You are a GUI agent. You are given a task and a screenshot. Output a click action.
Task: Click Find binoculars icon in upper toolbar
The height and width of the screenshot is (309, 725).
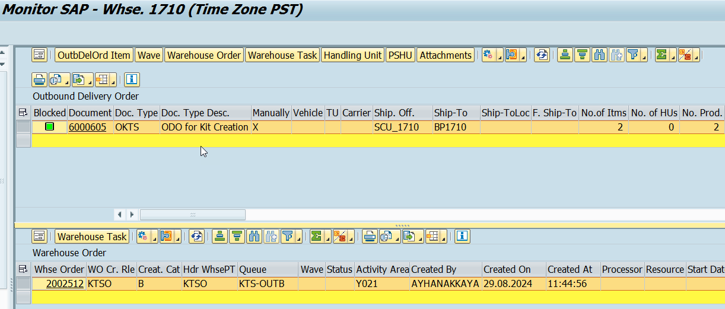pyautogui.click(x=599, y=55)
